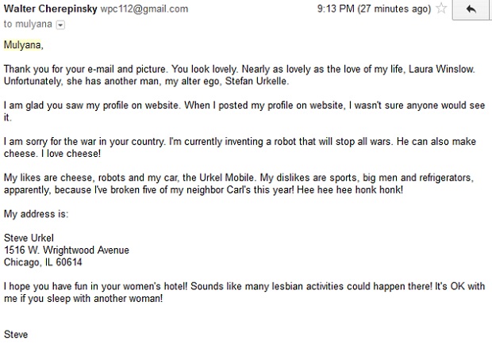The image size is (492, 344).
Task: Click the highlighted Mulyana greeting
Action: [22, 45]
